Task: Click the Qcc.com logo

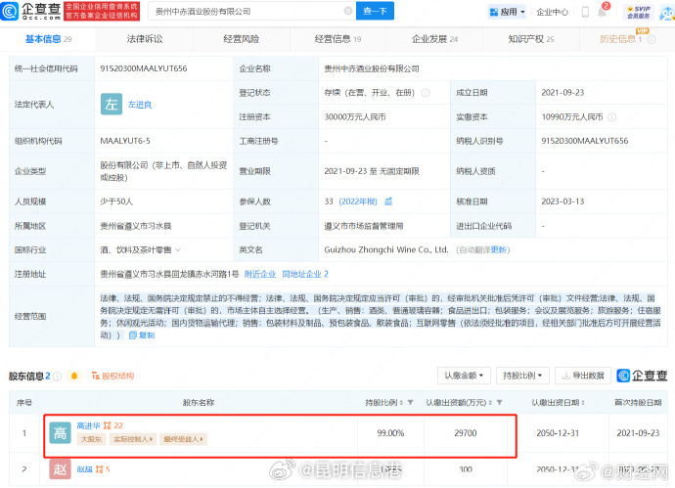Action: [31, 11]
